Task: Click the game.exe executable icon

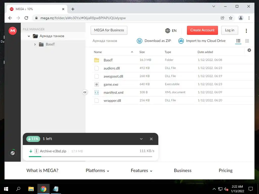Action: click(x=97, y=84)
